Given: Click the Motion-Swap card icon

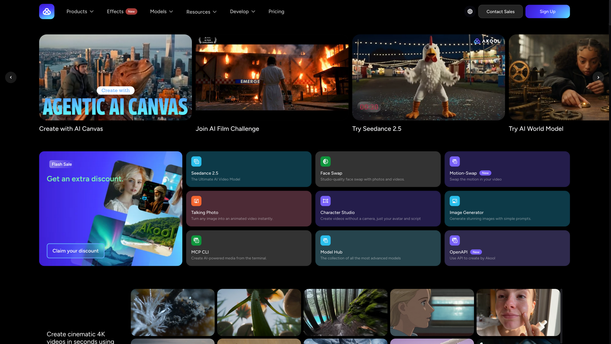Looking at the screenshot, I should click(455, 161).
